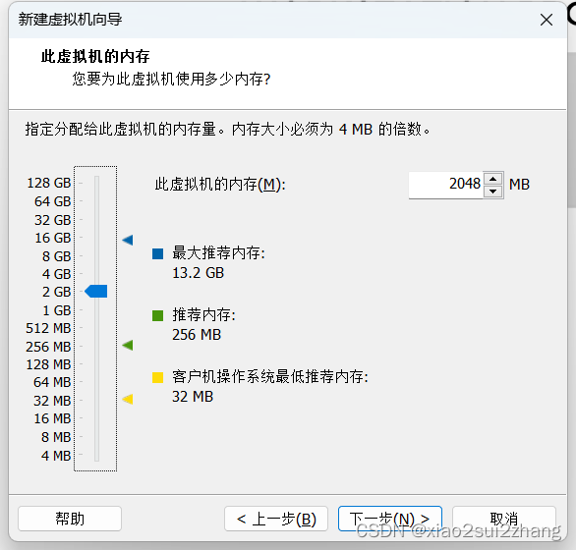
Task: Select the 8 GB scale label
Action: (x=56, y=256)
